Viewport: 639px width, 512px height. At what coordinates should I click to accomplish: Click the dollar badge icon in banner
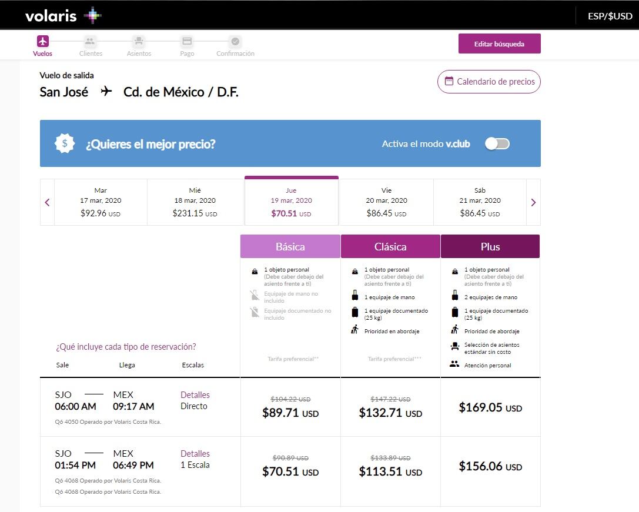[65, 143]
